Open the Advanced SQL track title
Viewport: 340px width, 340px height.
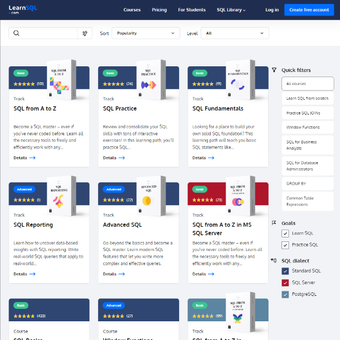click(122, 225)
